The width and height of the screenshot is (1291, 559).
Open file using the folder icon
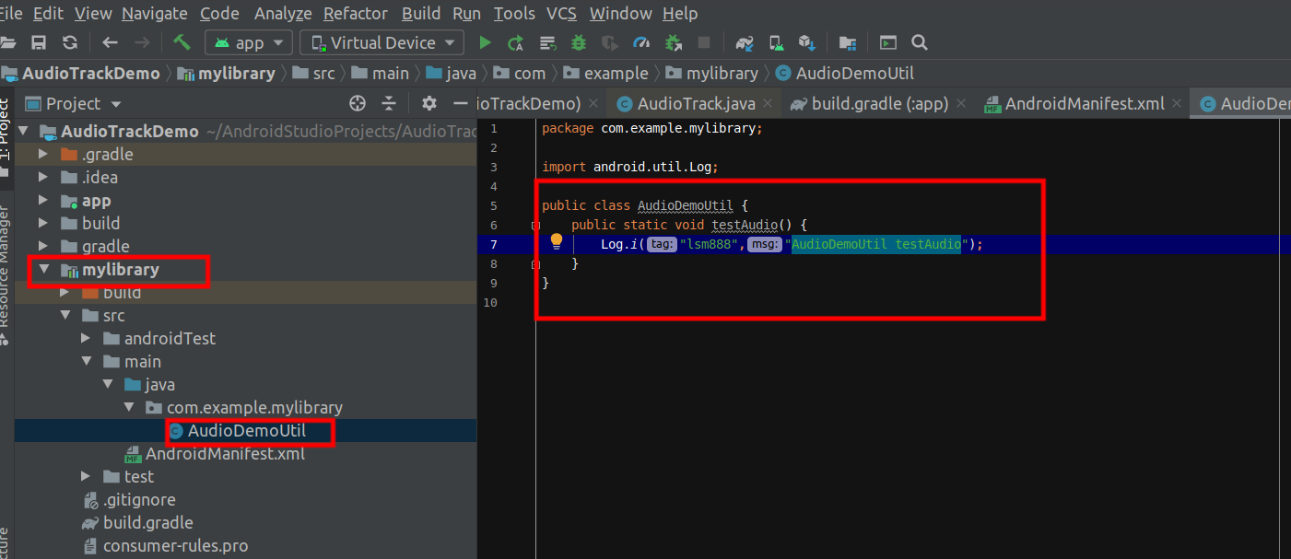click(8, 42)
